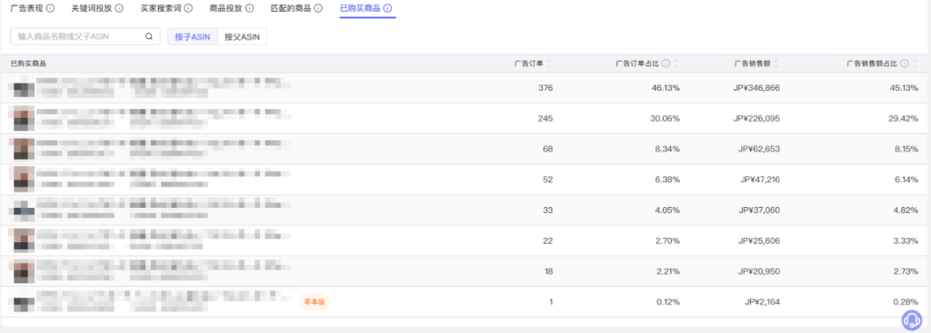Click info icon beside 商品投放 tab
The height and width of the screenshot is (333, 931).
[x=249, y=8]
